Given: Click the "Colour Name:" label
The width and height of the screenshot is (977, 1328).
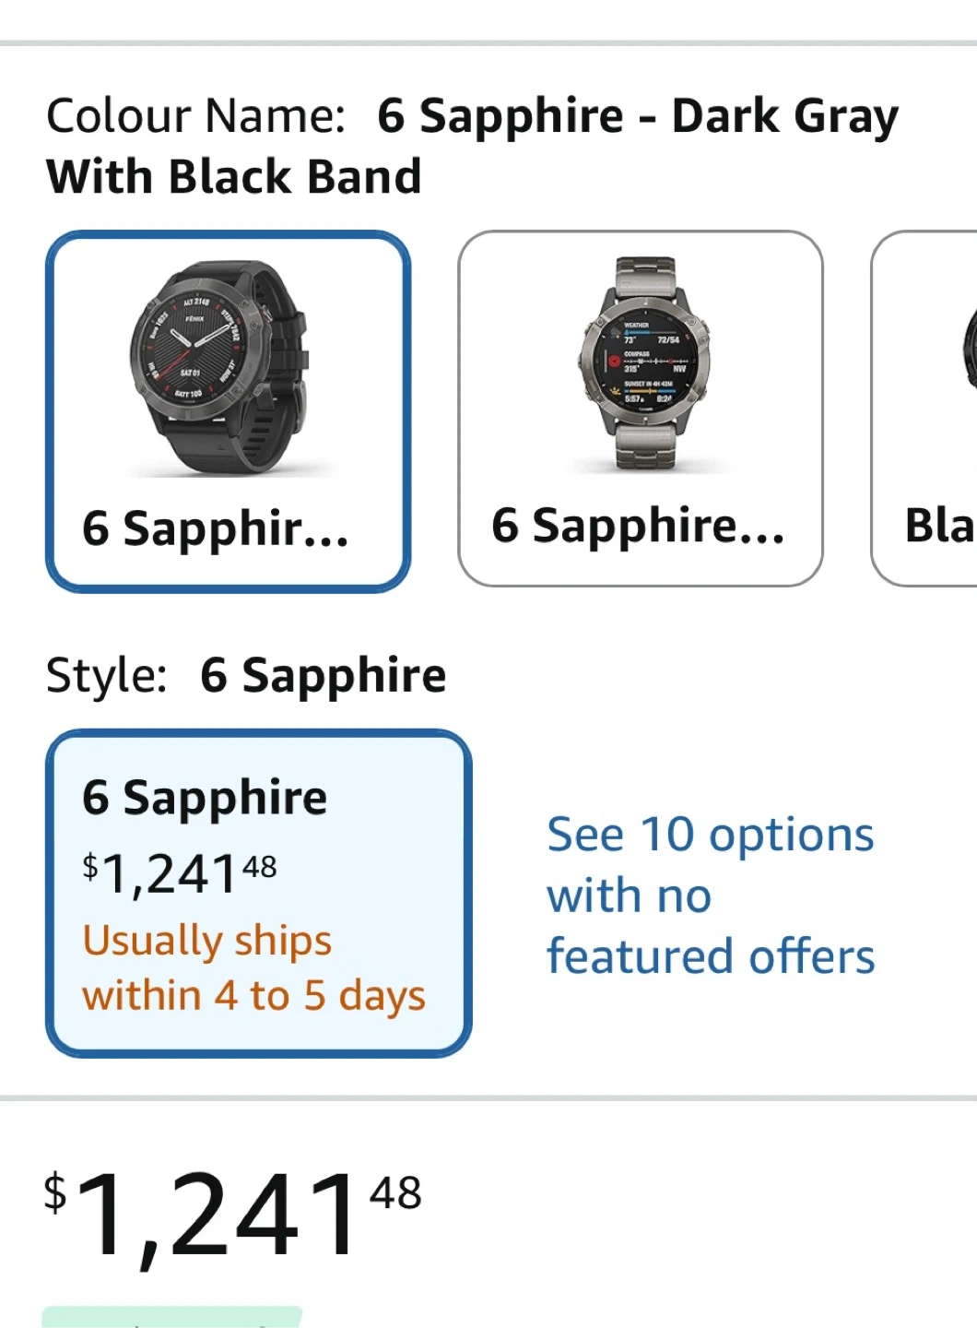Looking at the screenshot, I should 195,117.
